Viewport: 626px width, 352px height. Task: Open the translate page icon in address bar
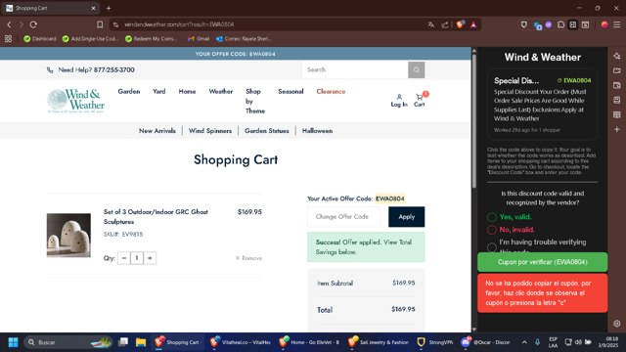pyautogui.click(x=430, y=24)
